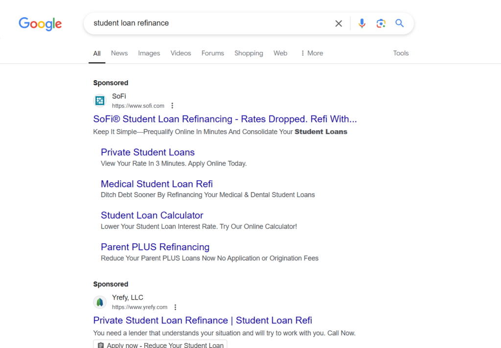Switch to the Forums tab
This screenshot has width=501, height=348.
pyautogui.click(x=212, y=53)
